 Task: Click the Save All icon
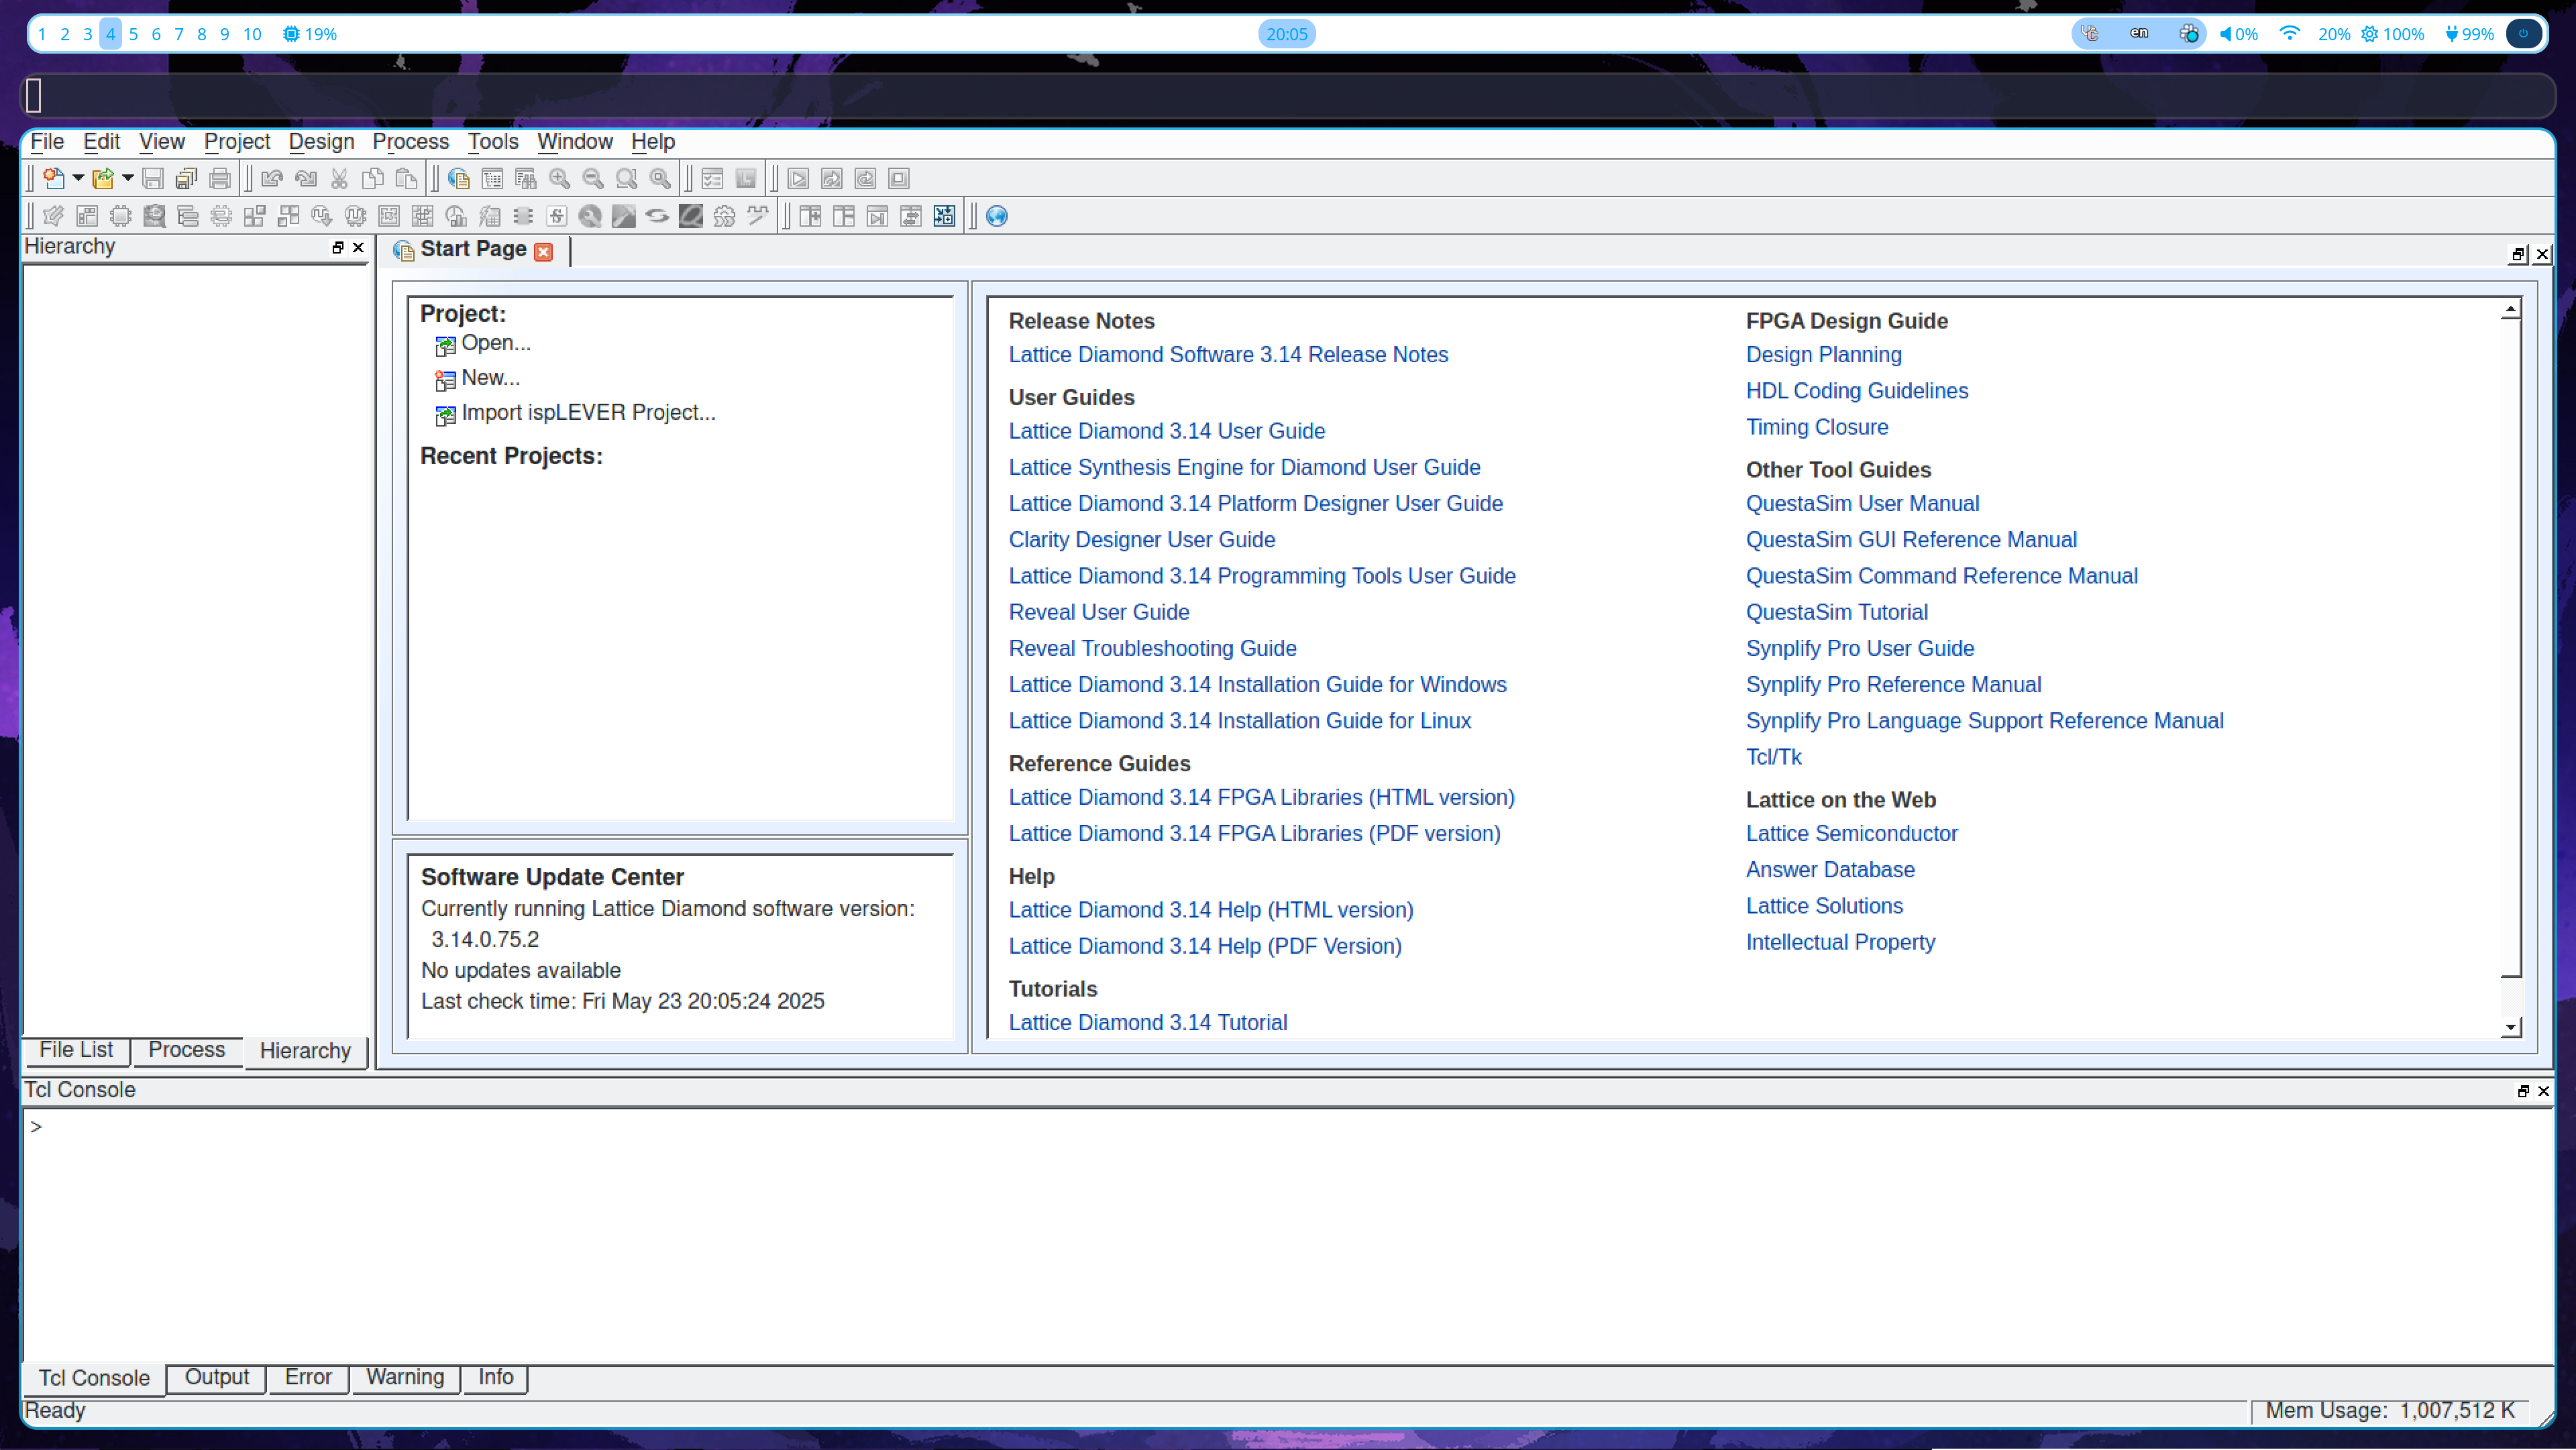(186, 179)
